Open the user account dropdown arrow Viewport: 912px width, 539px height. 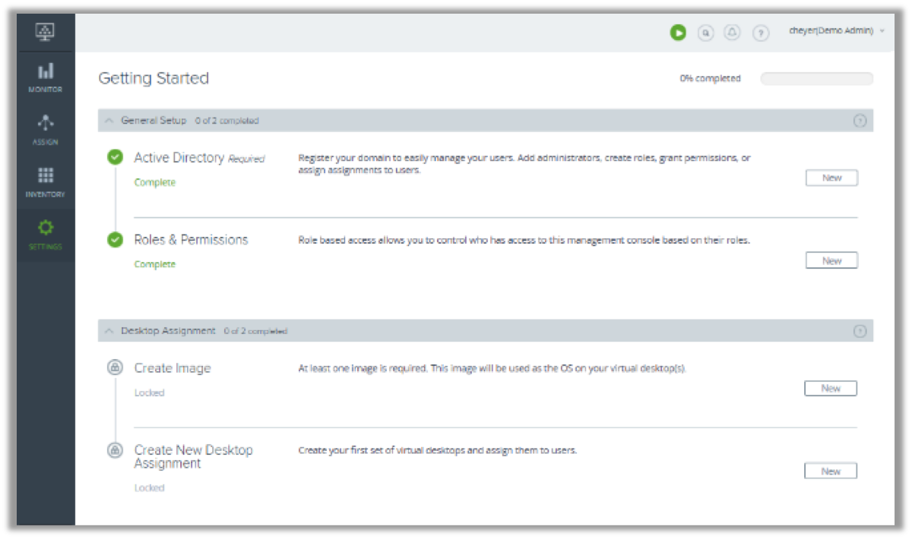(x=882, y=31)
